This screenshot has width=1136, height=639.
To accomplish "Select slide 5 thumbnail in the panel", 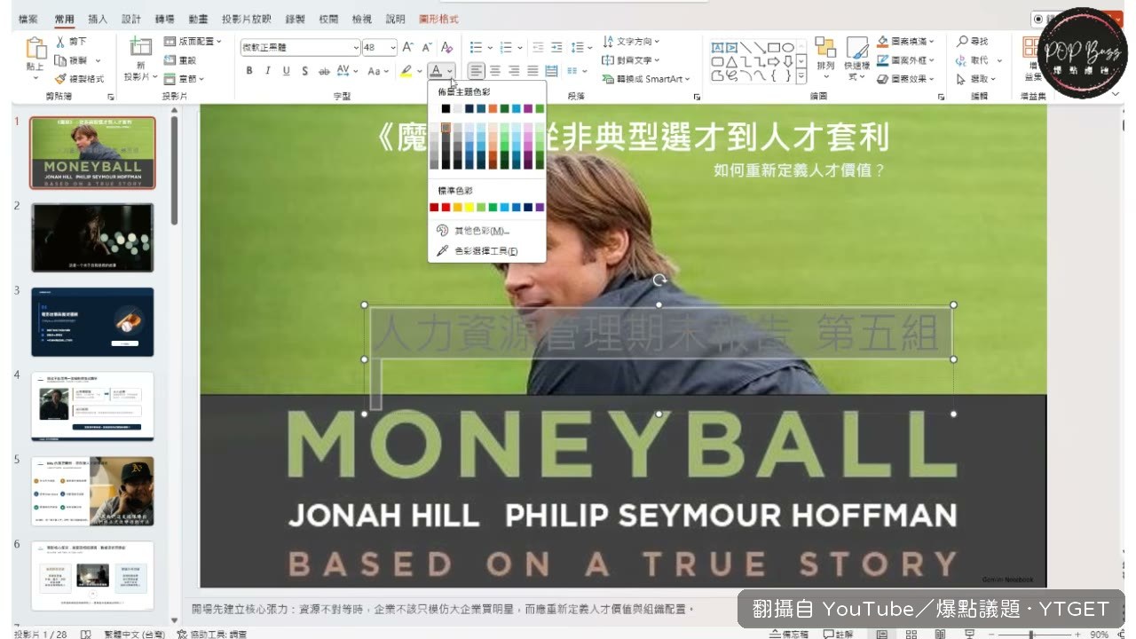I will point(92,492).
